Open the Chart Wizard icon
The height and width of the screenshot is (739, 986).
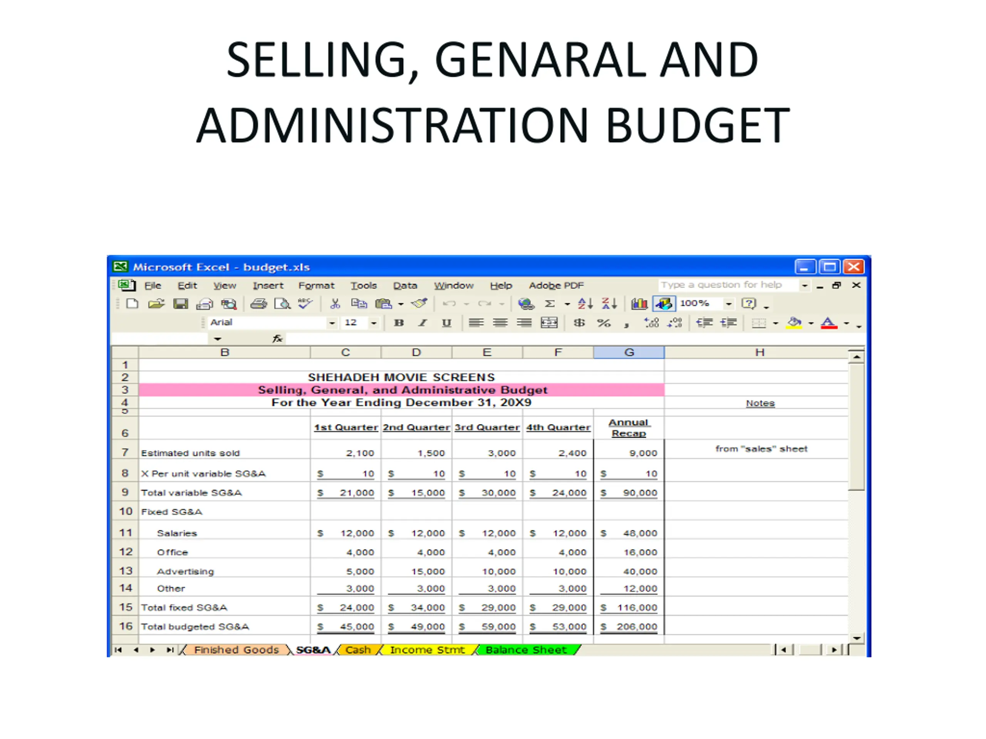pyautogui.click(x=639, y=304)
